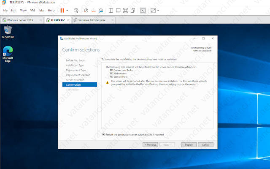Image resolution: width=270 pixels, height=169 pixels.
Task: Launch the Microsoft Edge desktop shortcut
Action: coord(8,54)
